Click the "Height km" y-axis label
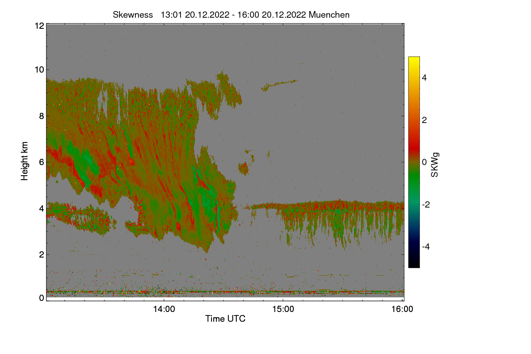This screenshot has height=354, width=531. 24,161
